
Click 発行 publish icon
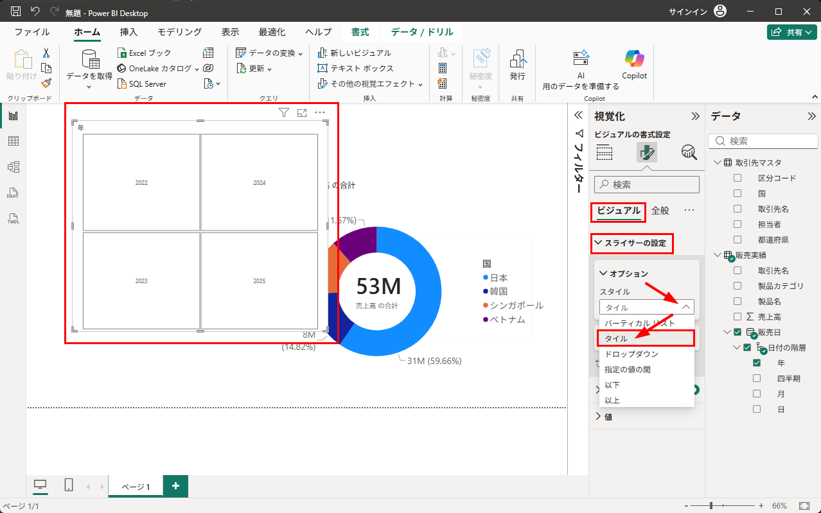point(517,64)
